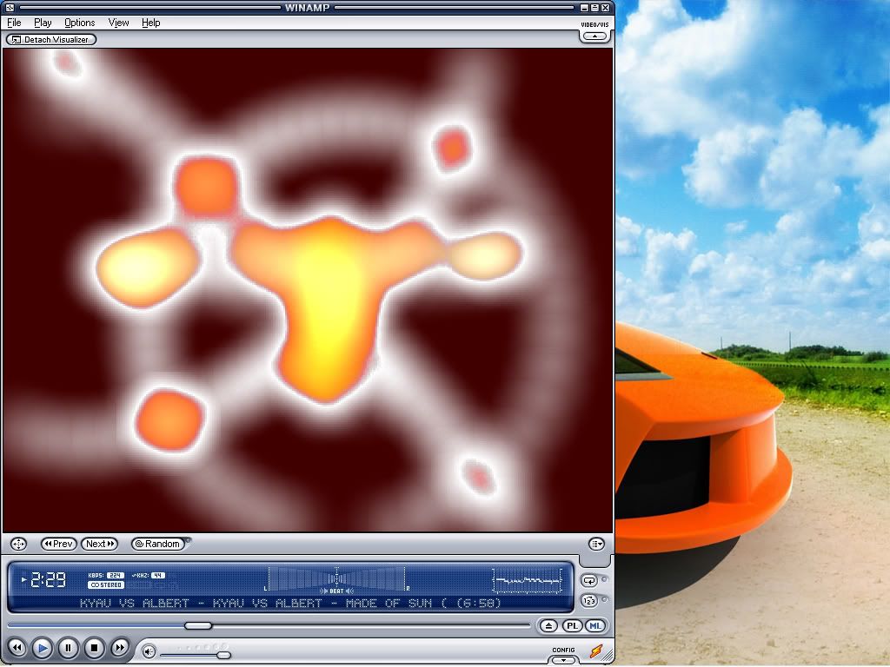Go to next visualizer preset

click(x=100, y=544)
